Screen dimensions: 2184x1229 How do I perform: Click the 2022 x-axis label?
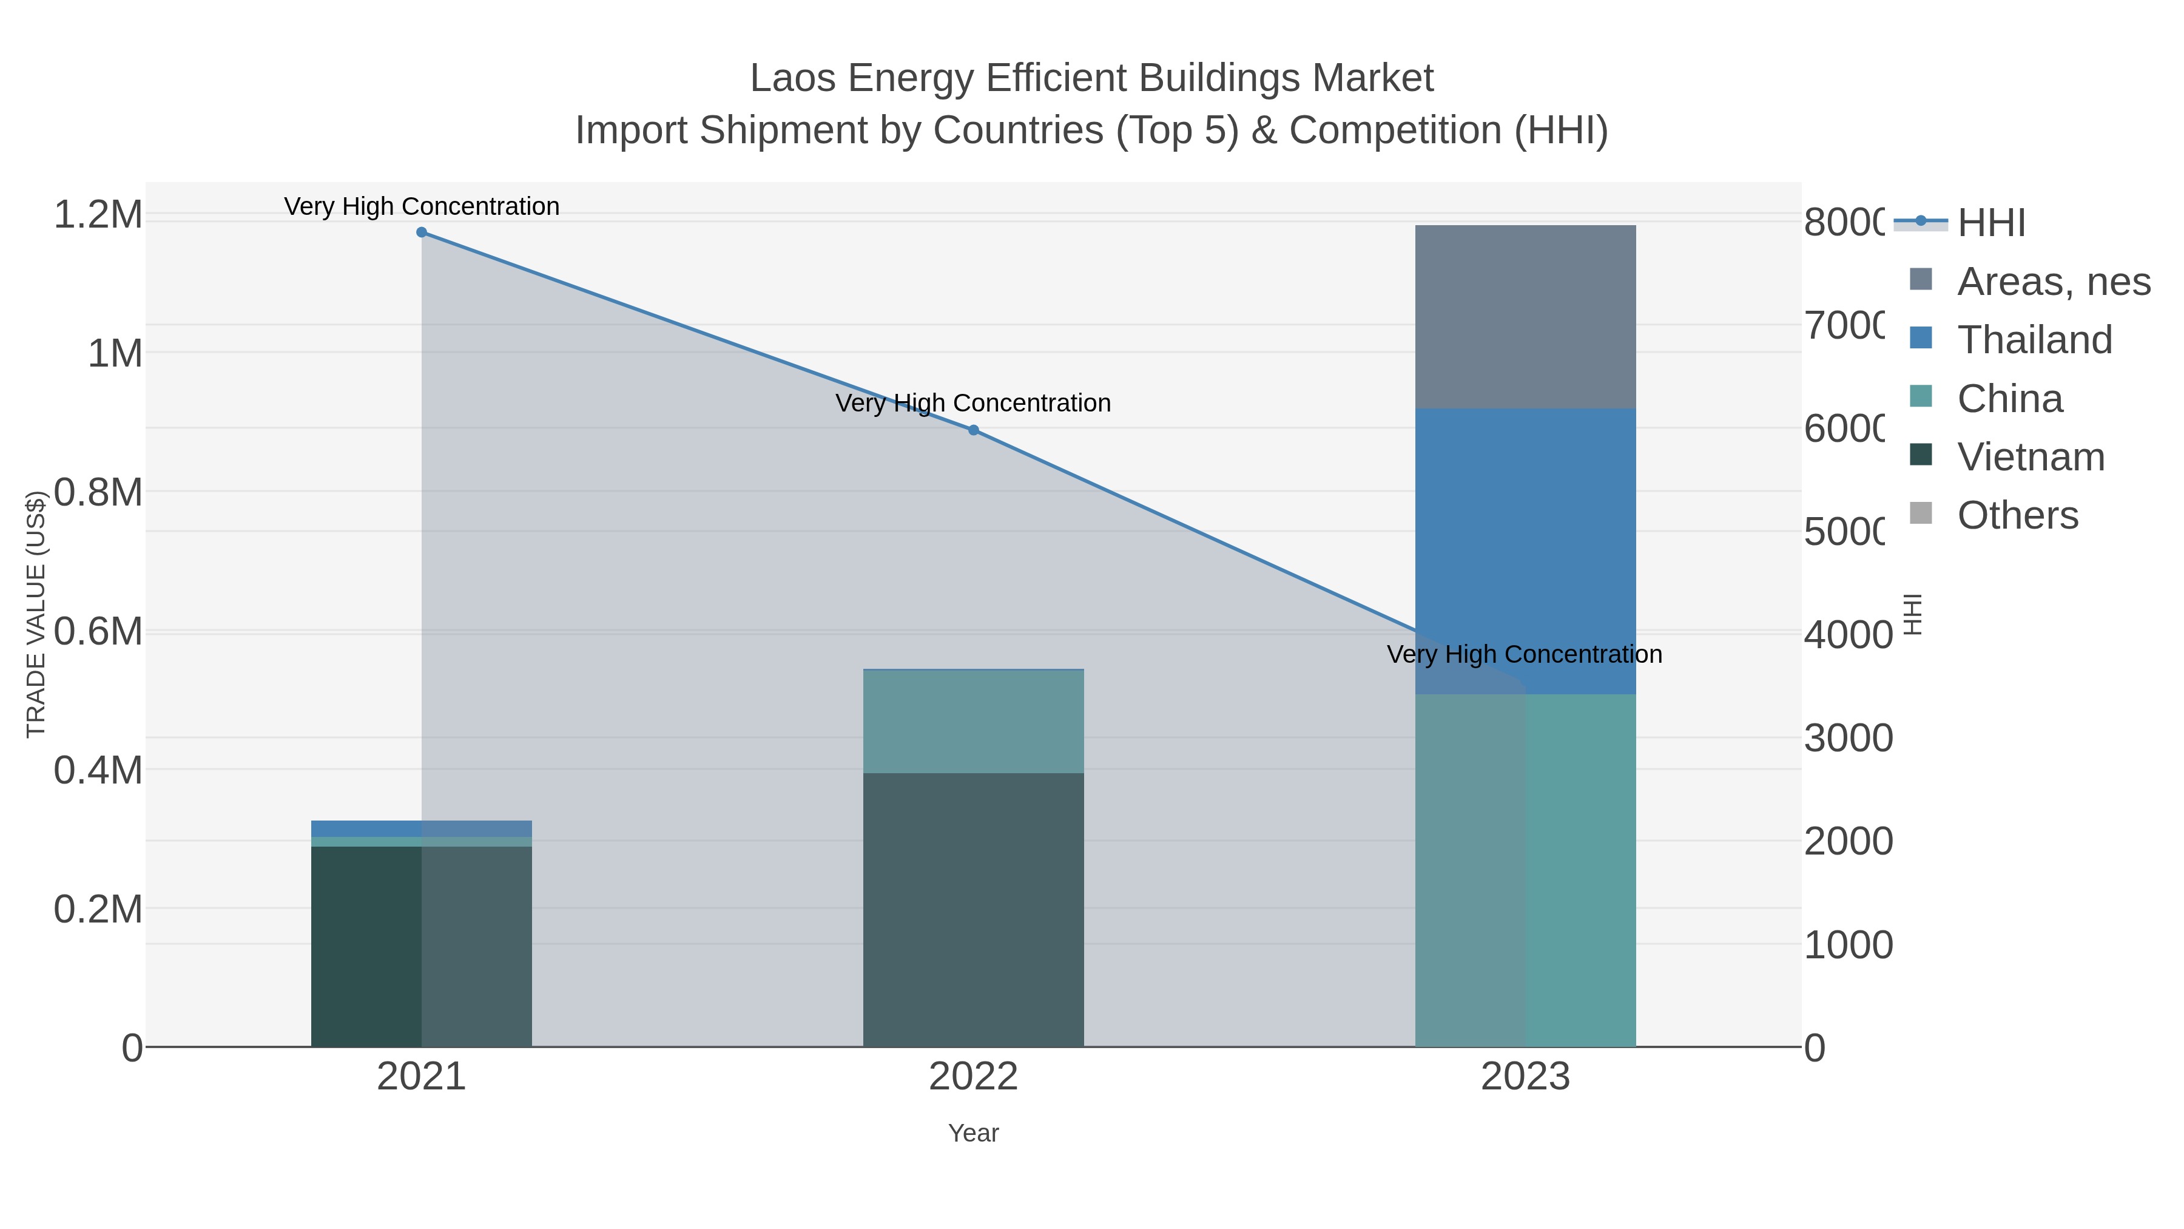(973, 1077)
